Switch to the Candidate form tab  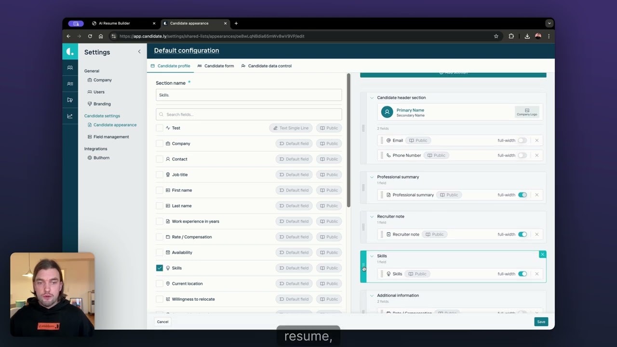click(215, 66)
